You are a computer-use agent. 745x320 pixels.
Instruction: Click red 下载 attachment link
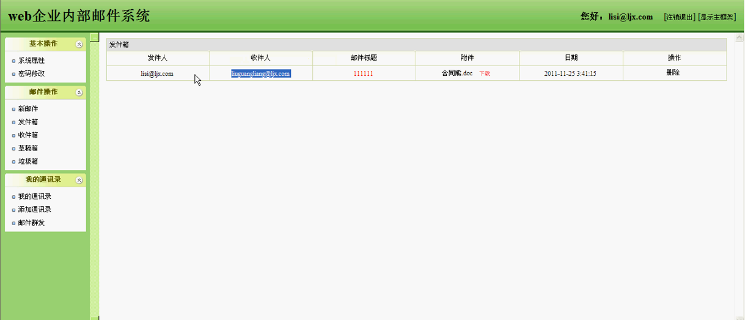point(484,73)
